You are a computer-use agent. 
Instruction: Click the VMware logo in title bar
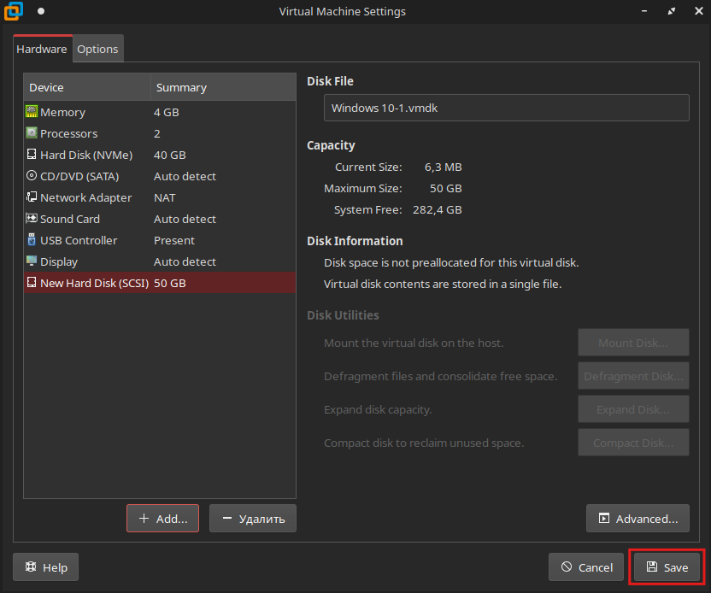(14, 11)
